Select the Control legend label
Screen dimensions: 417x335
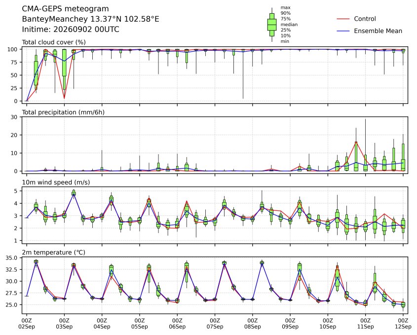tap(365, 19)
